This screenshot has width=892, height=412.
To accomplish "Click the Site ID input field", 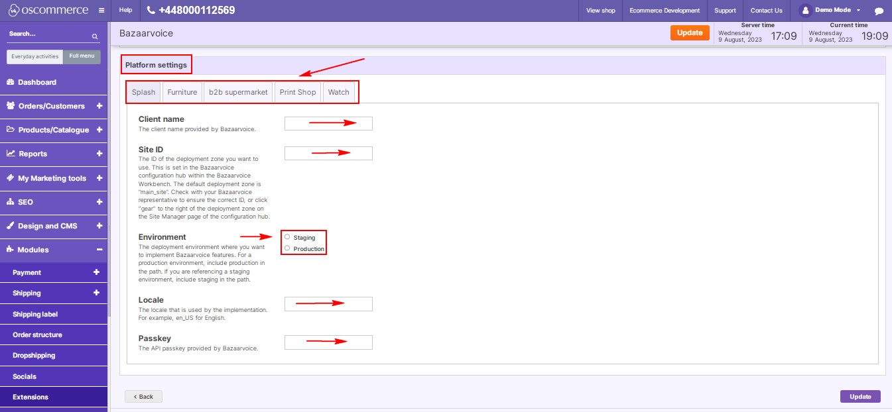I will [328, 153].
